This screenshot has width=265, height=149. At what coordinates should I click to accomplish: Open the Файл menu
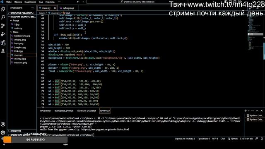pos(9,2)
